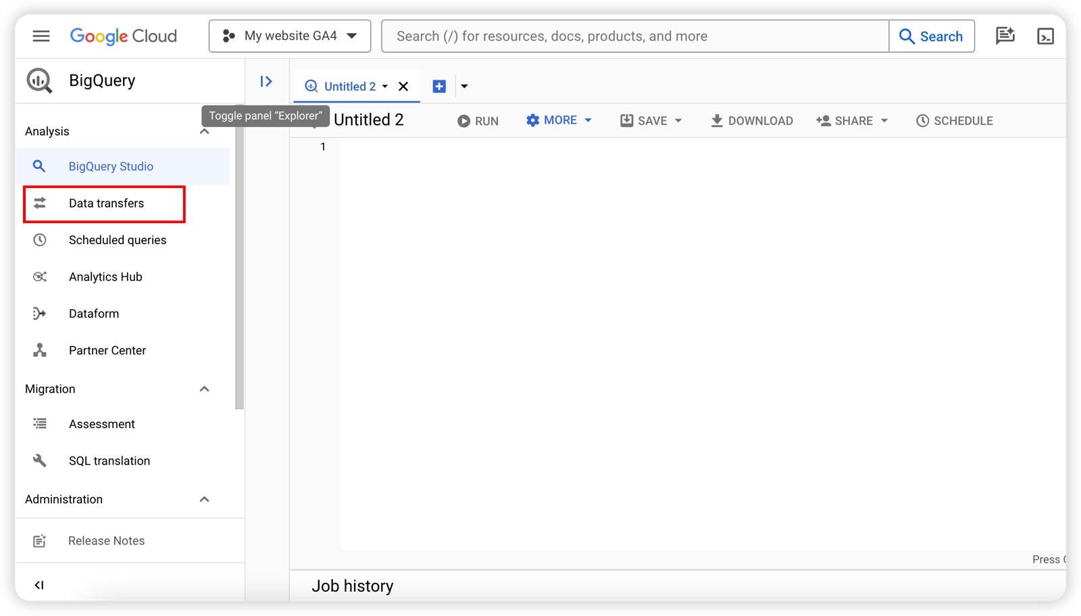The image size is (1081, 616).
Task: Click the sidebar vertical scrollbar
Action: (239, 270)
